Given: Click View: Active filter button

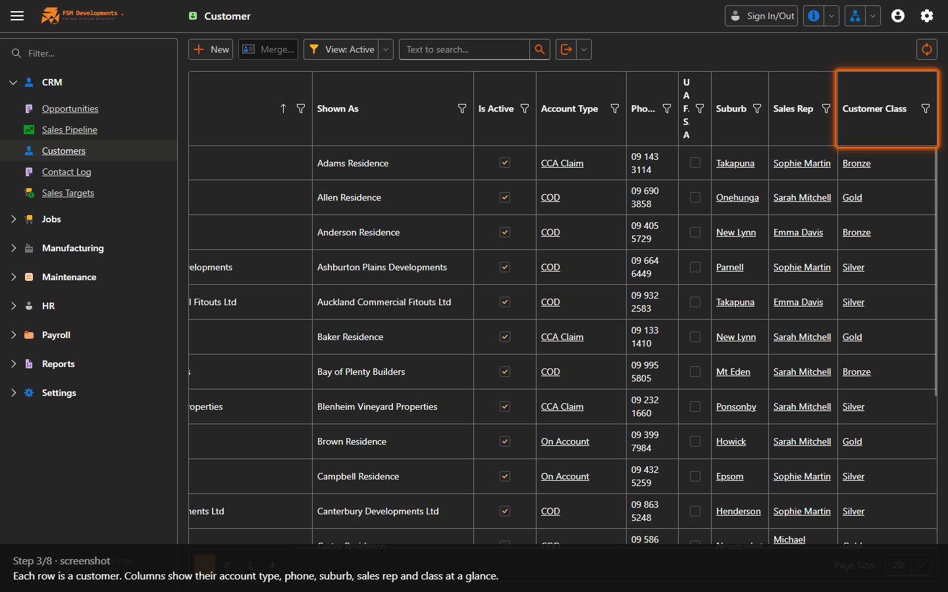Looking at the screenshot, I should [x=341, y=49].
